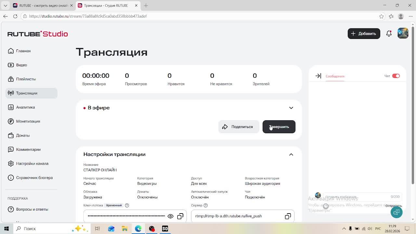Open the user avatar in header
Viewport: 416px width, 234px height.
[403, 33]
